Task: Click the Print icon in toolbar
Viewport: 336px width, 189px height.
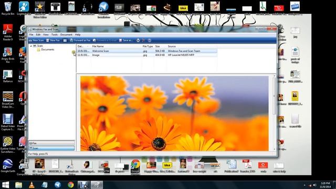Action: coord(138,40)
